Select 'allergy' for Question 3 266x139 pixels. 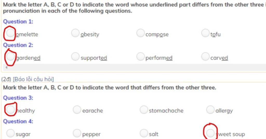click(x=210, y=109)
